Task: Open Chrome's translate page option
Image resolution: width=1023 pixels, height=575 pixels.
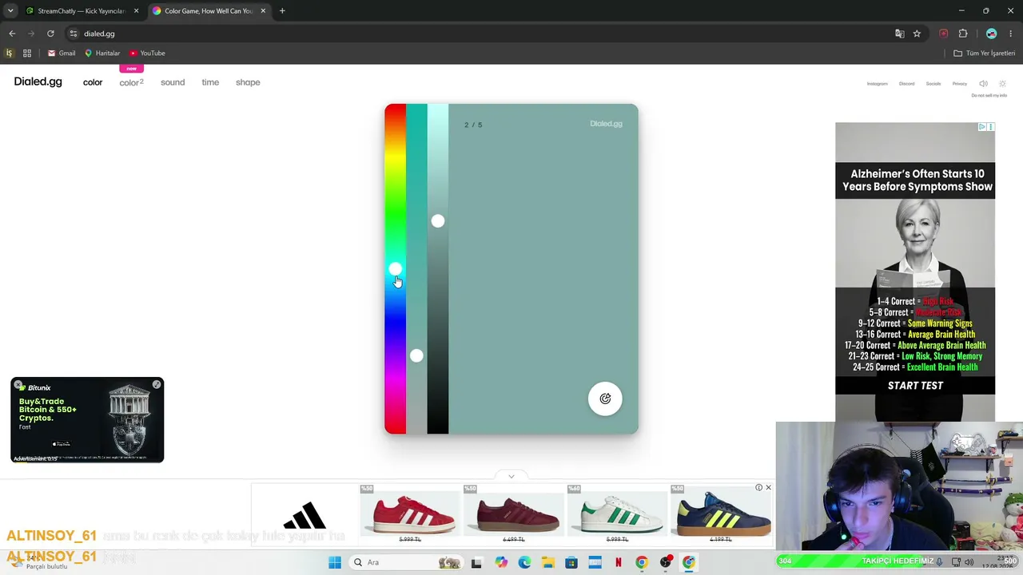Action: 899,34
